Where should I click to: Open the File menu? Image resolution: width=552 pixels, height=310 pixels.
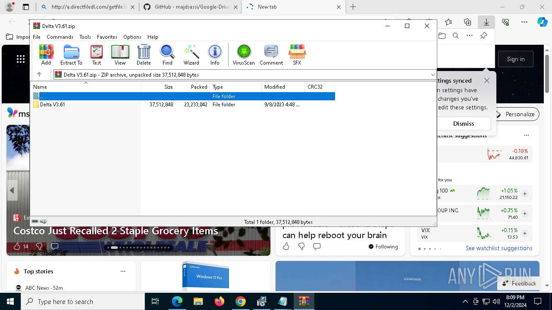click(x=37, y=37)
